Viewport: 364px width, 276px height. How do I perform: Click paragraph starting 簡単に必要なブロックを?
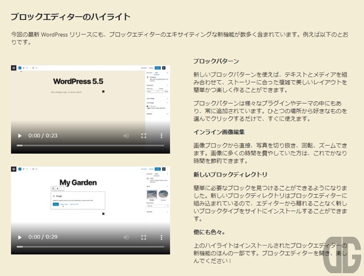click(x=270, y=203)
